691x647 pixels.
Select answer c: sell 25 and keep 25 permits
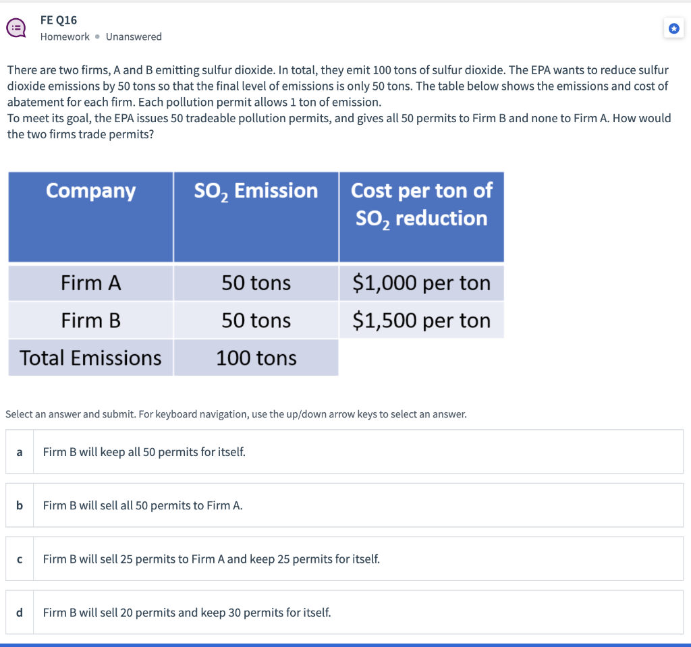(345, 559)
